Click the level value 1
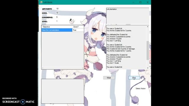 57,21
